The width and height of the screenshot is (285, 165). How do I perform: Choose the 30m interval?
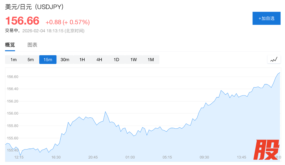[x=65, y=60]
